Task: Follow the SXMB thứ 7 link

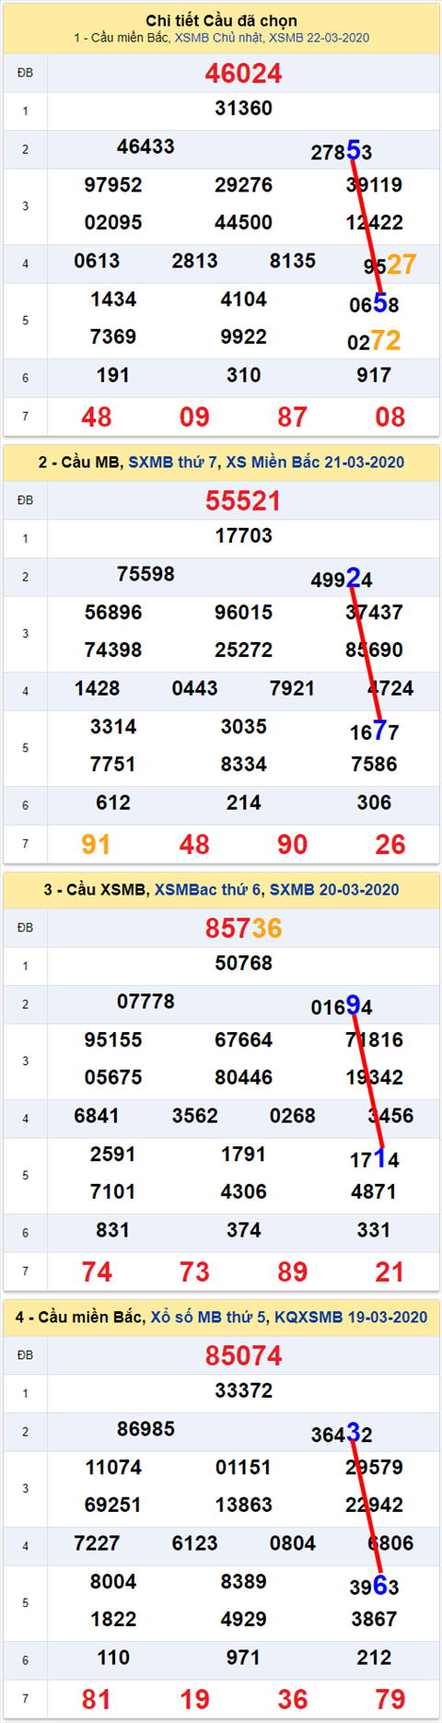Action: (x=175, y=463)
